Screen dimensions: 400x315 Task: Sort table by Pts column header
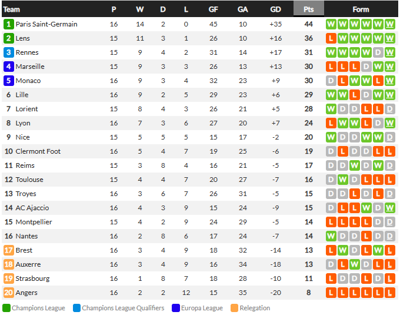[x=309, y=9]
